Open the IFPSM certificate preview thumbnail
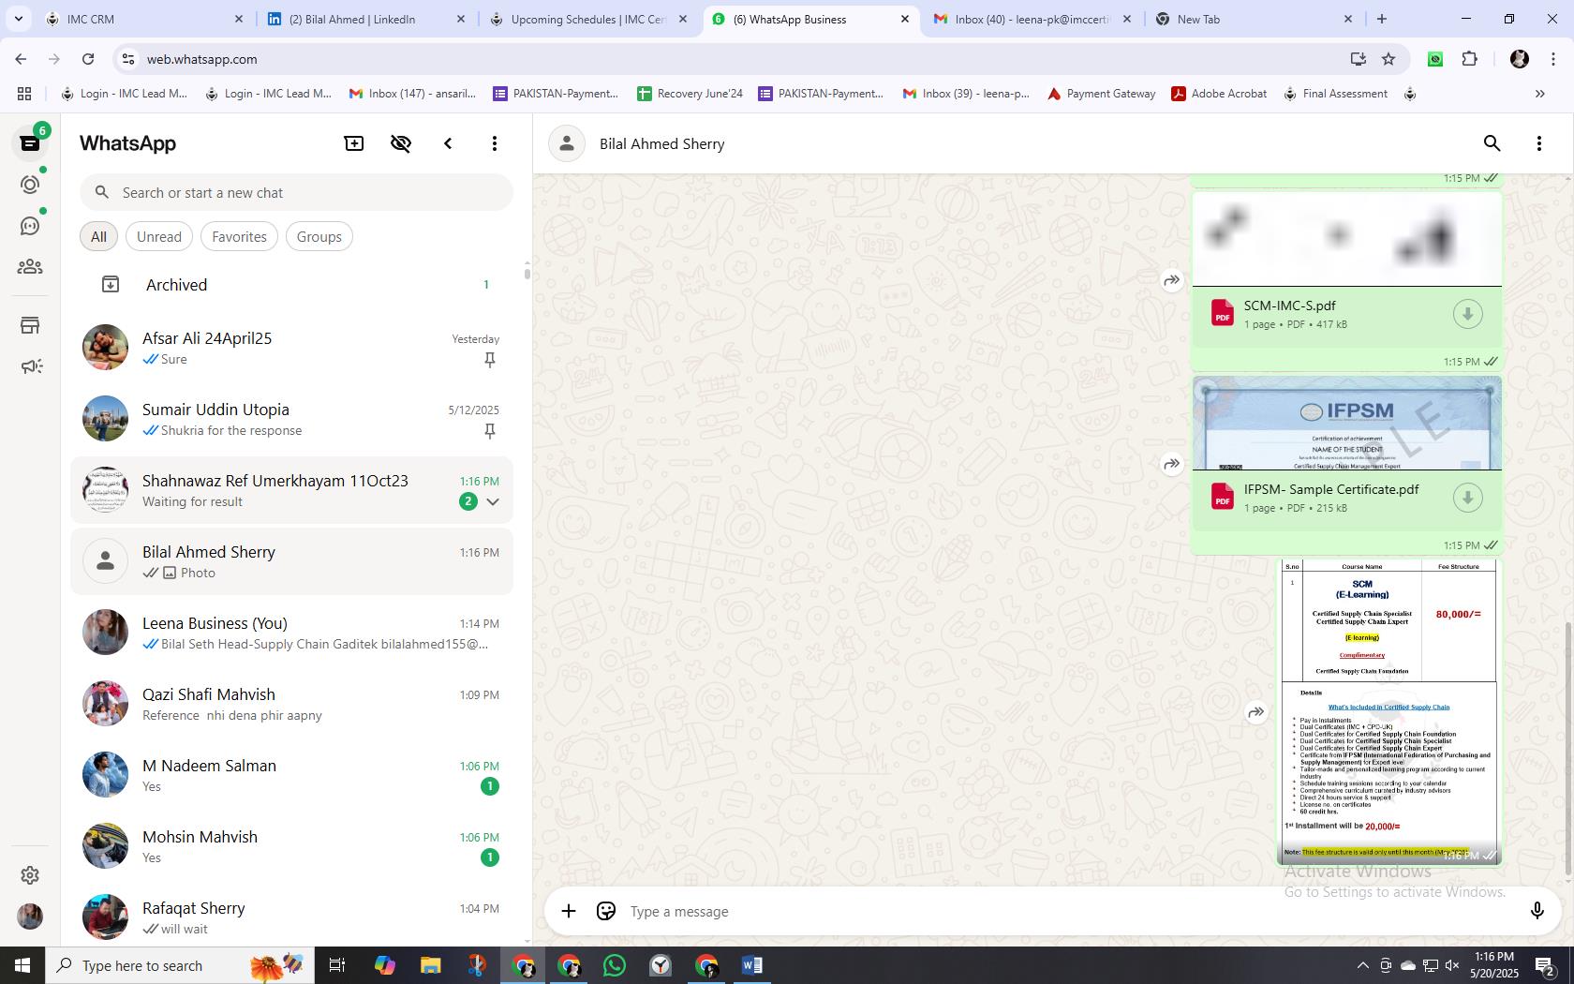The height and width of the screenshot is (984, 1574). [1347, 424]
